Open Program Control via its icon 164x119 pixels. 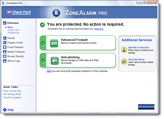[x=5, y=43]
